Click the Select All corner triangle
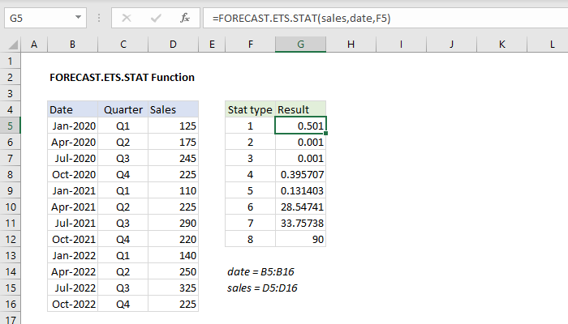 (13, 45)
